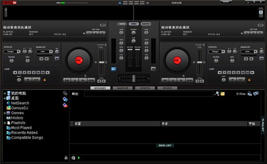The height and width of the screenshot is (164, 267).
Task: Click the left channel volume fader
Action: [x=130, y=50]
